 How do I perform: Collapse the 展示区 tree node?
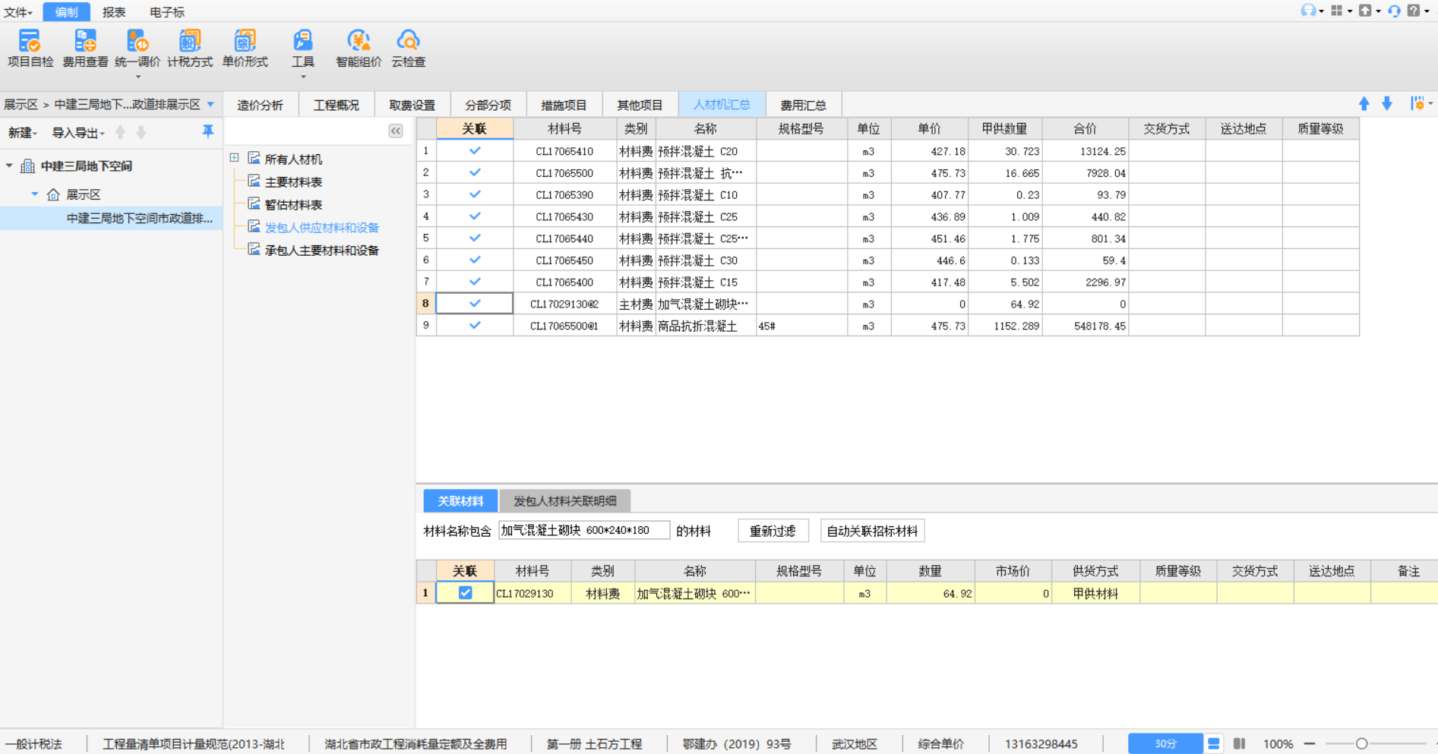pyautogui.click(x=35, y=194)
